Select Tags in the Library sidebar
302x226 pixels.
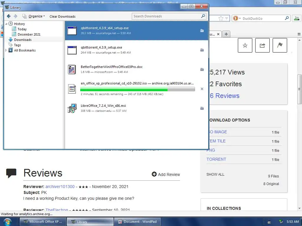pos(17,45)
